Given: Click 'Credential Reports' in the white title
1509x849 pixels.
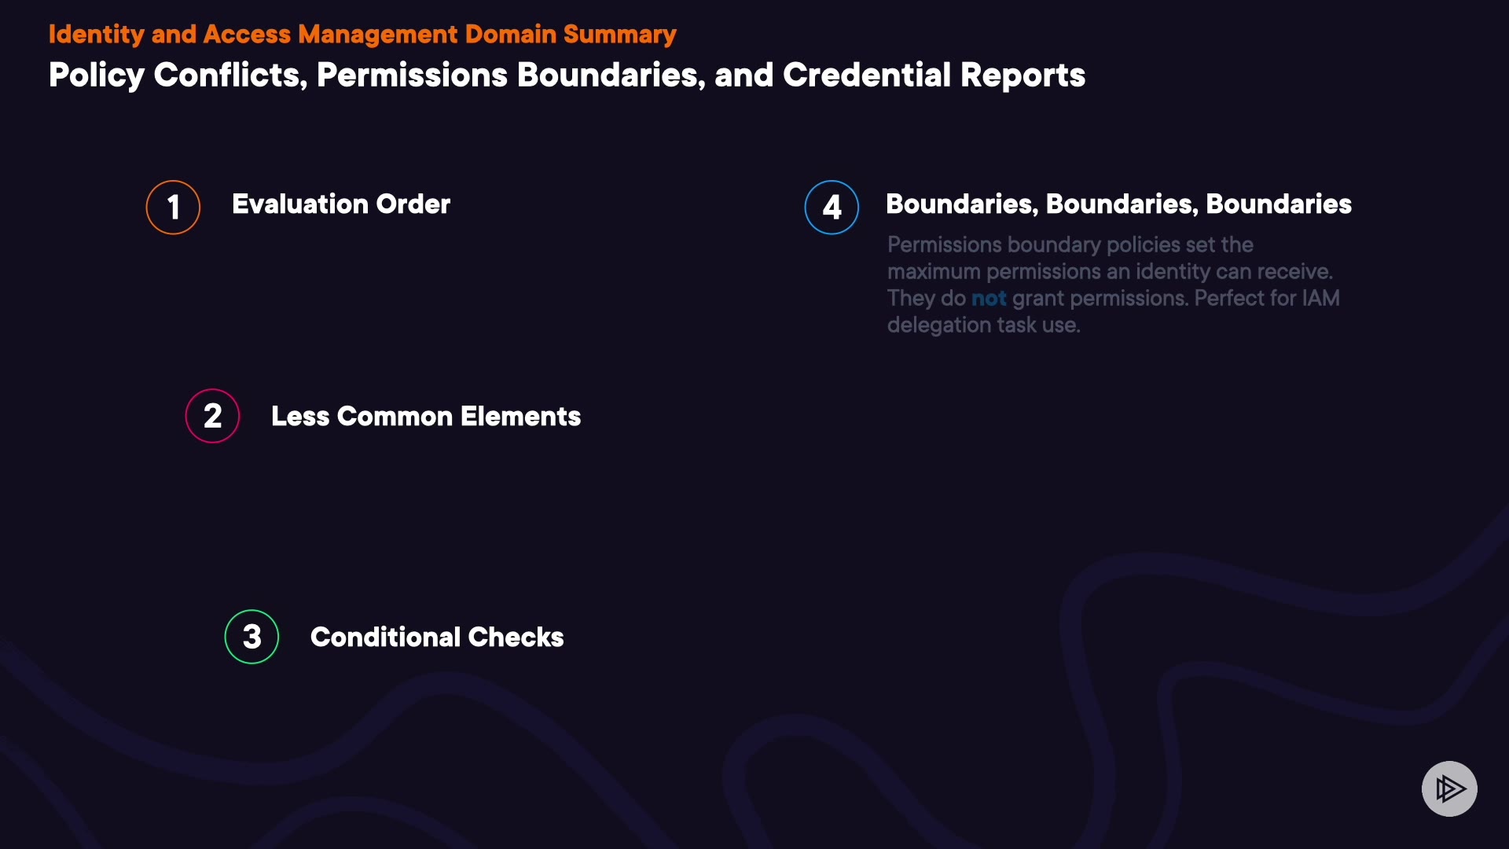Looking at the screenshot, I should click(934, 75).
